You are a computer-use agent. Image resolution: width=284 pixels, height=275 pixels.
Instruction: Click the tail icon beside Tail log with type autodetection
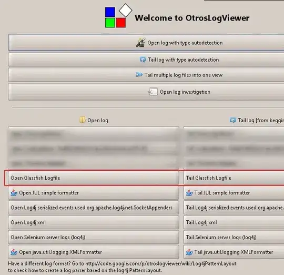click(x=143, y=60)
